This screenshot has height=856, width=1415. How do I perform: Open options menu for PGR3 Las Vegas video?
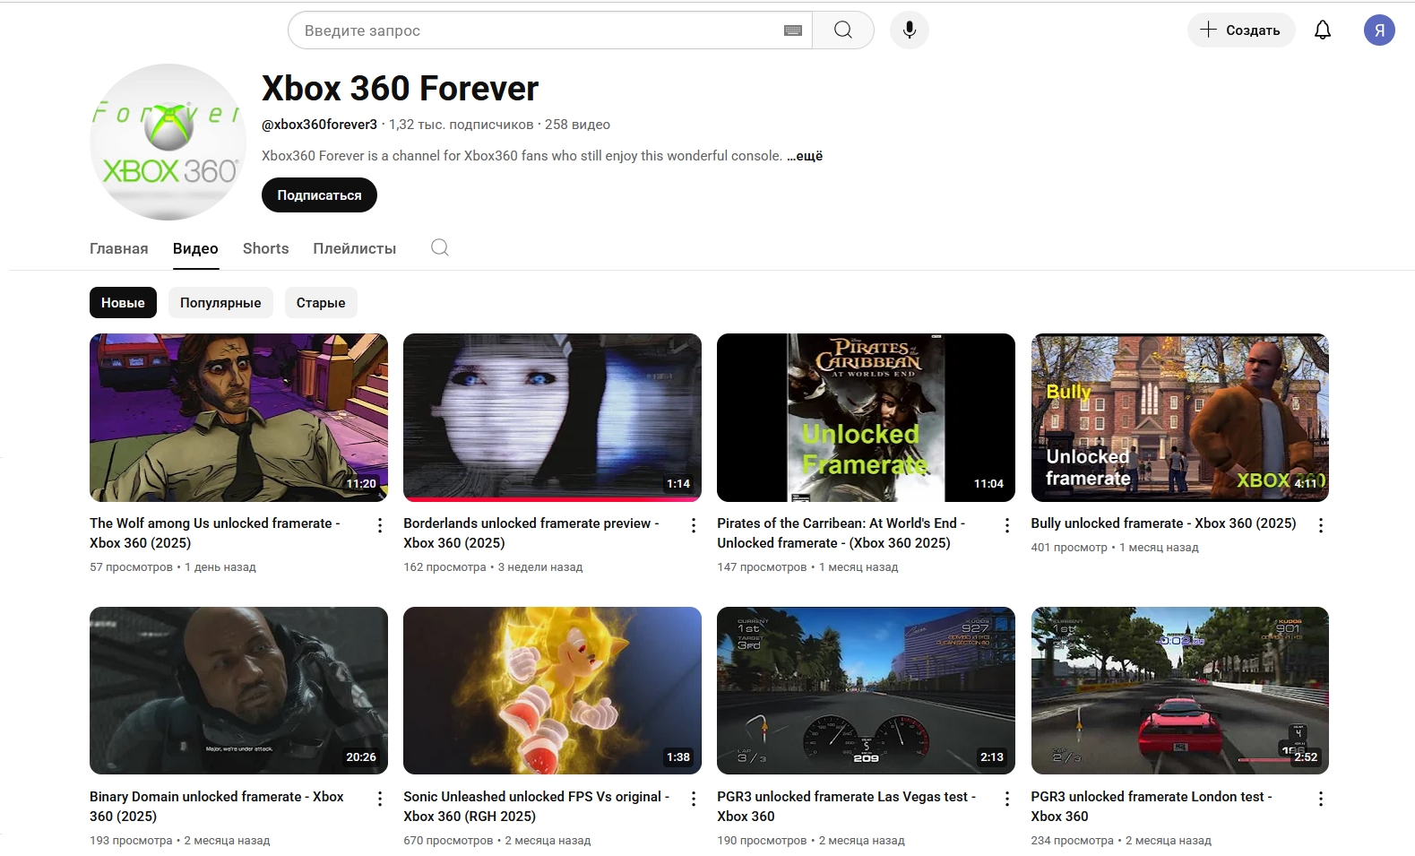coord(1007,799)
